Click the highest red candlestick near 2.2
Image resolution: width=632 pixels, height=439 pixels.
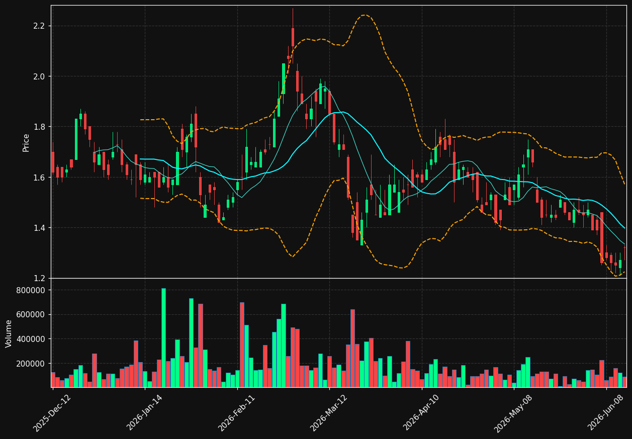(293, 37)
